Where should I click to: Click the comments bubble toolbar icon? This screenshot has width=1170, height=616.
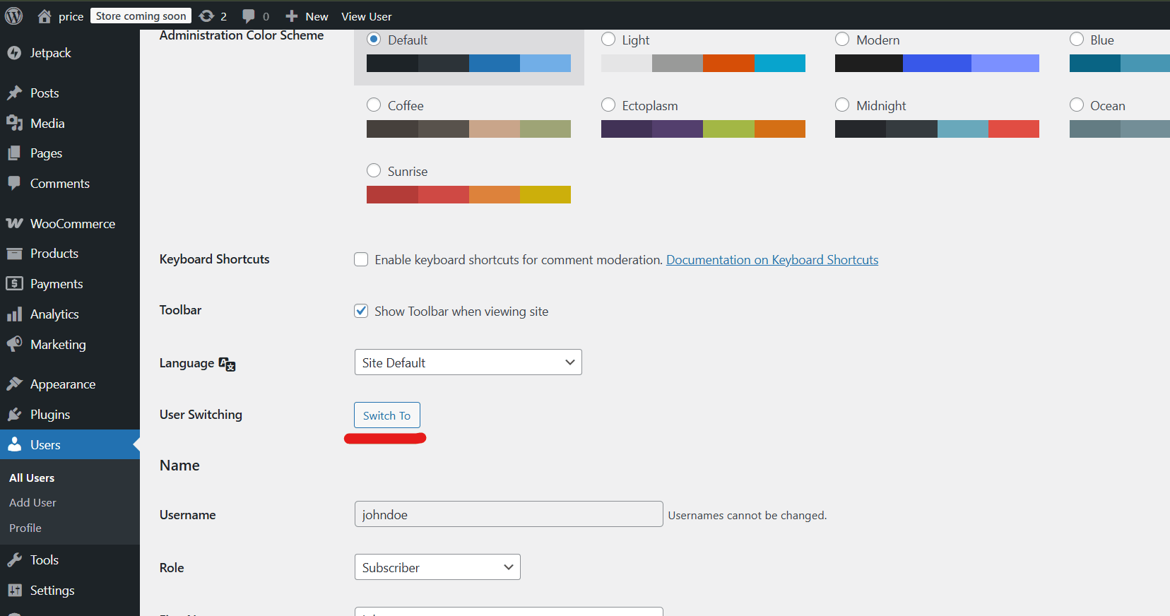249,16
